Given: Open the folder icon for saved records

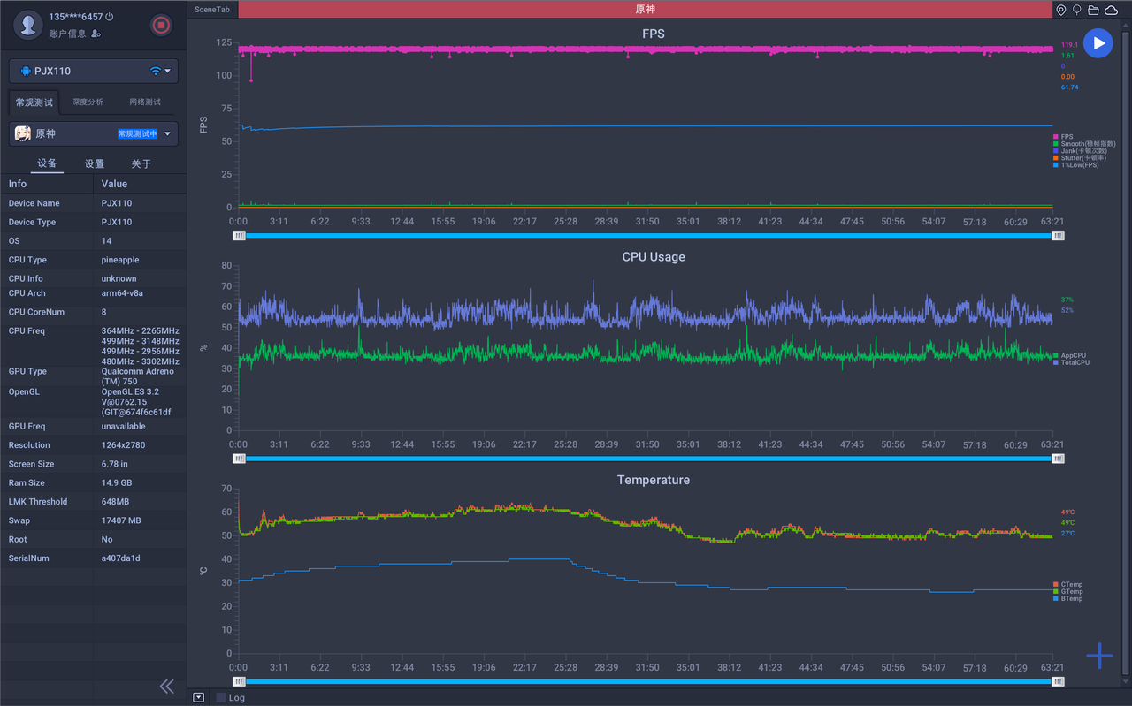Looking at the screenshot, I should (x=1093, y=10).
